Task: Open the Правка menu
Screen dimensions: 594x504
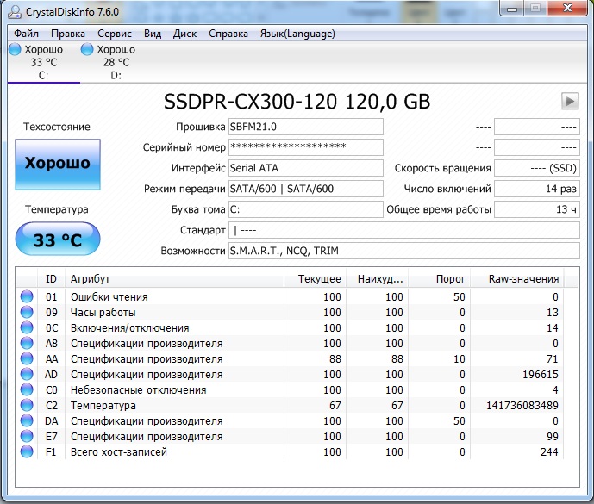Action: (x=68, y=34)
